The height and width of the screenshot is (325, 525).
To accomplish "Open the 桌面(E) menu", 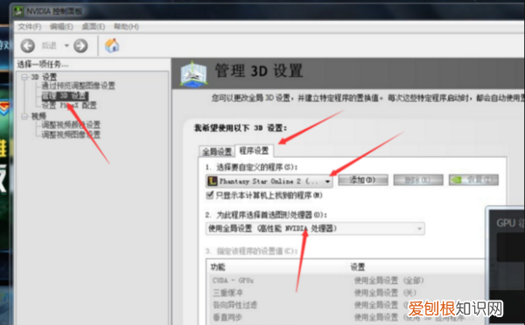I will click(94, 27).
